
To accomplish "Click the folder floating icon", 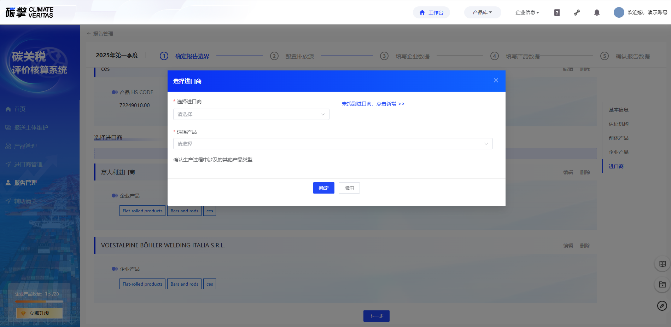I will click(662, 285).
